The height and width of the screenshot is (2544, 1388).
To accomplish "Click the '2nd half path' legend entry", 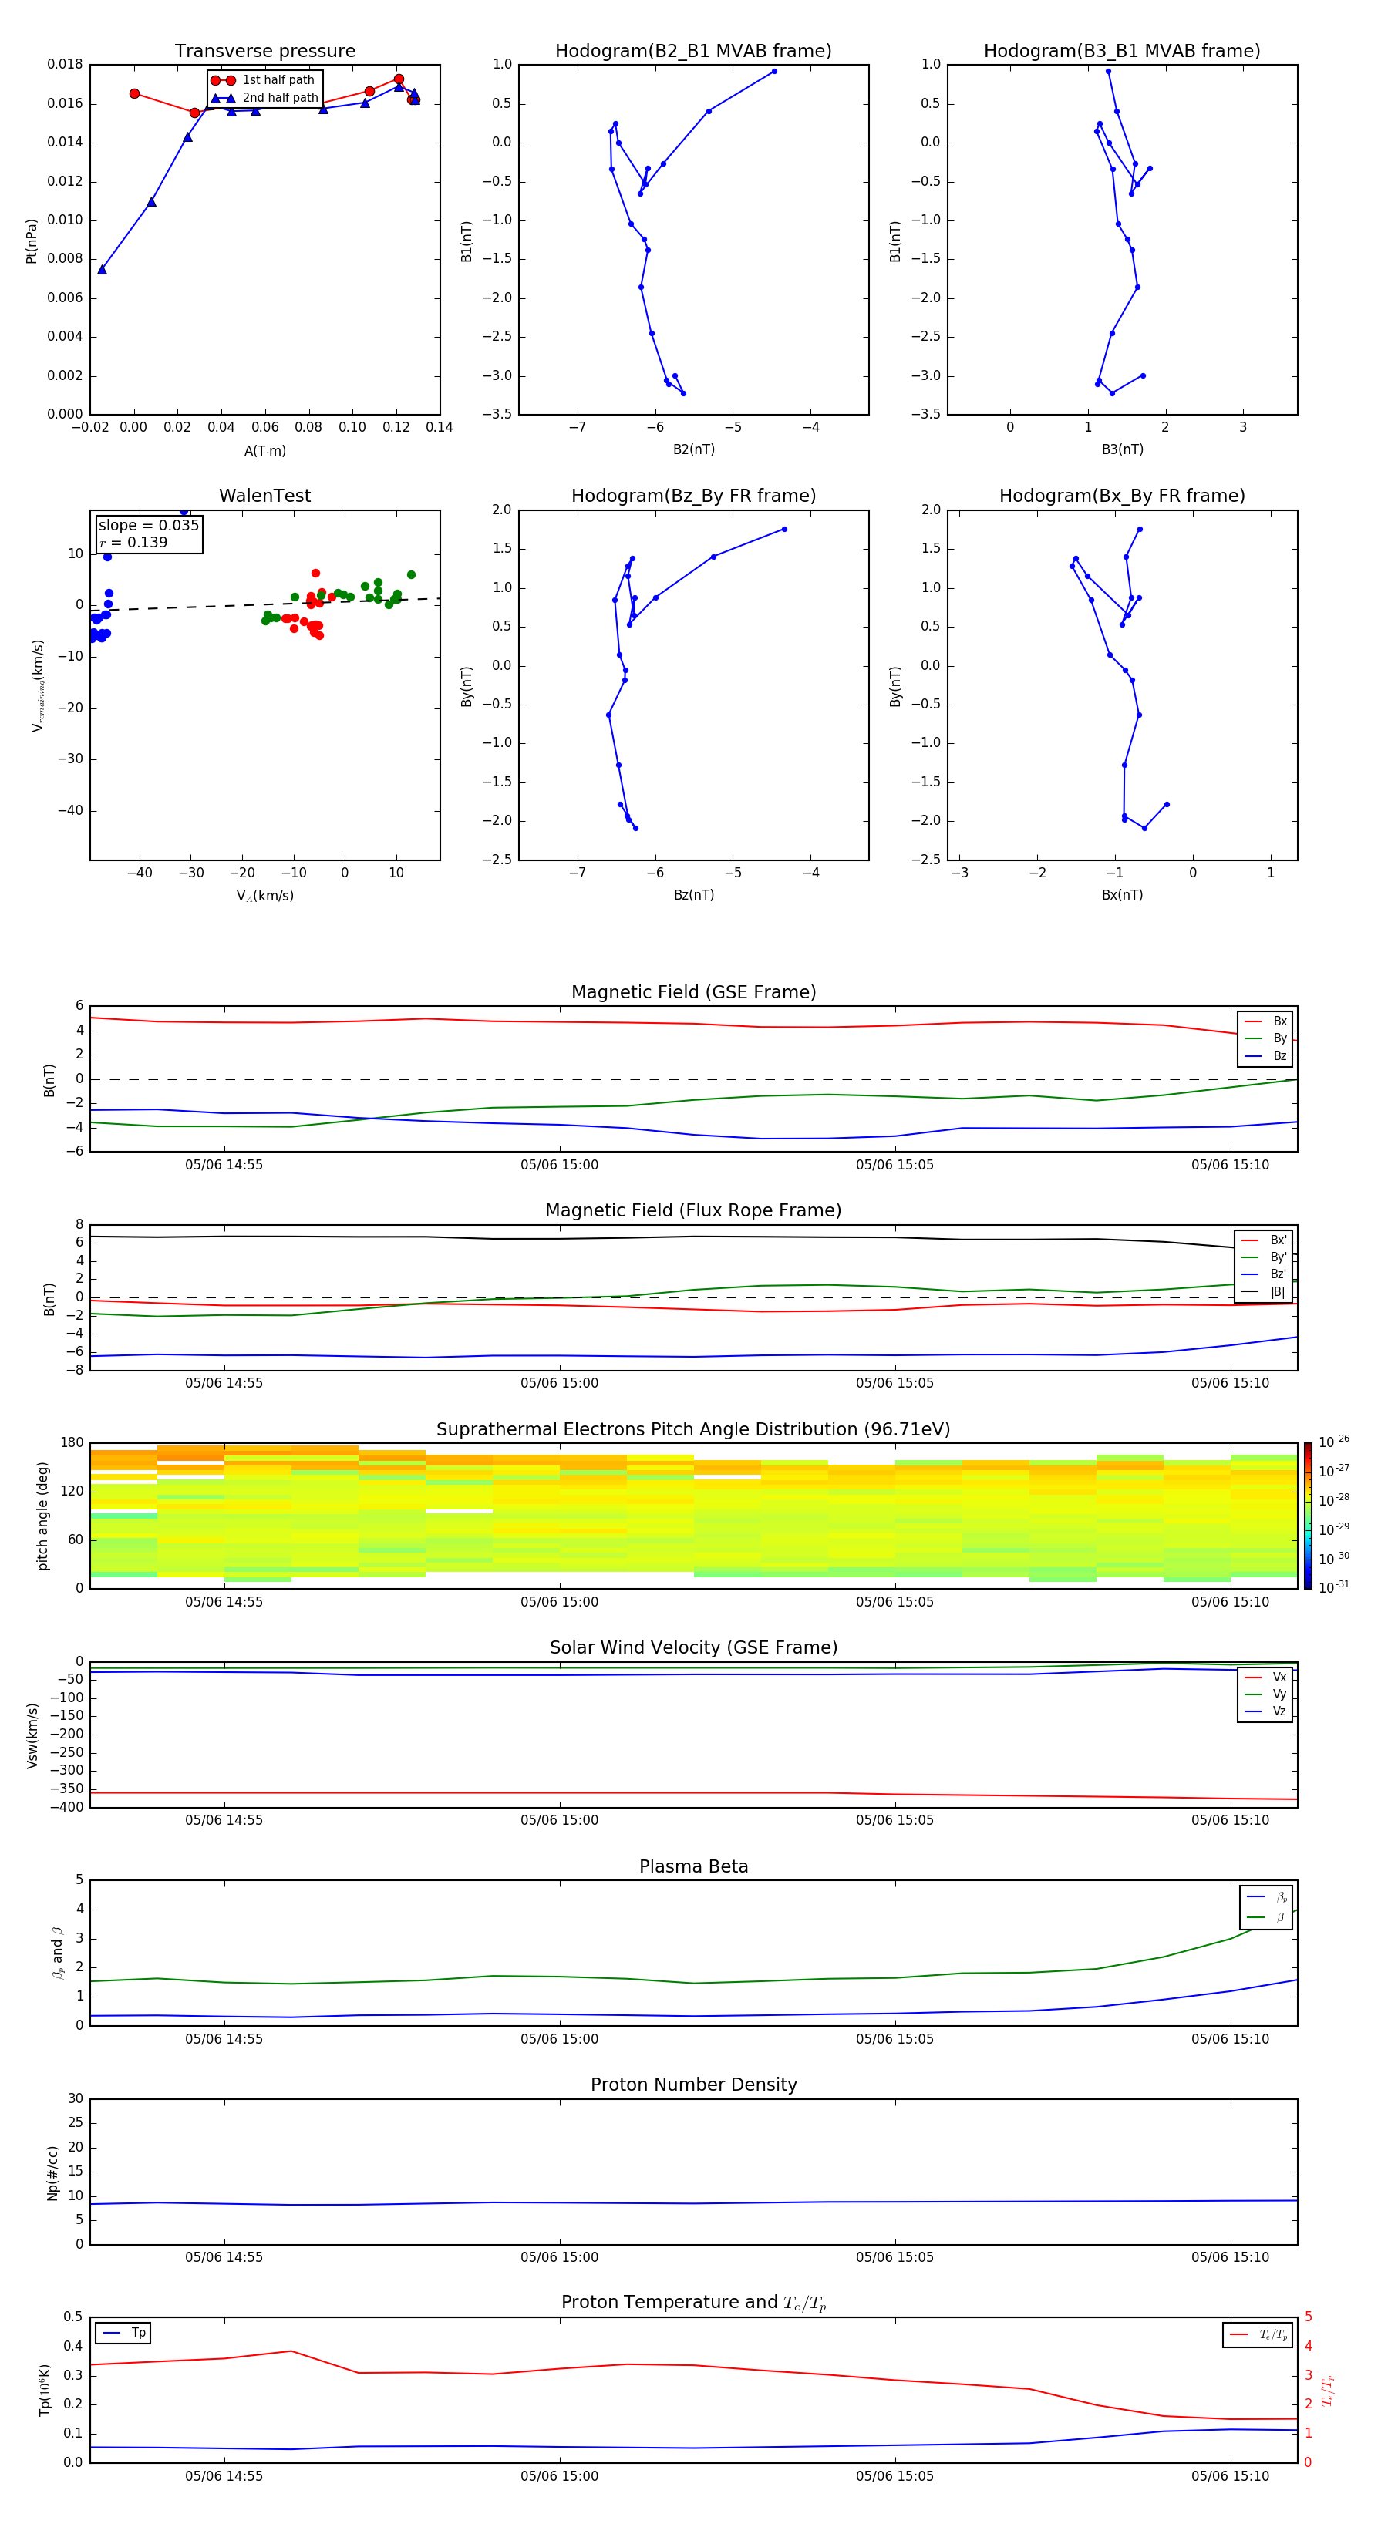I will tap(264, 98).
